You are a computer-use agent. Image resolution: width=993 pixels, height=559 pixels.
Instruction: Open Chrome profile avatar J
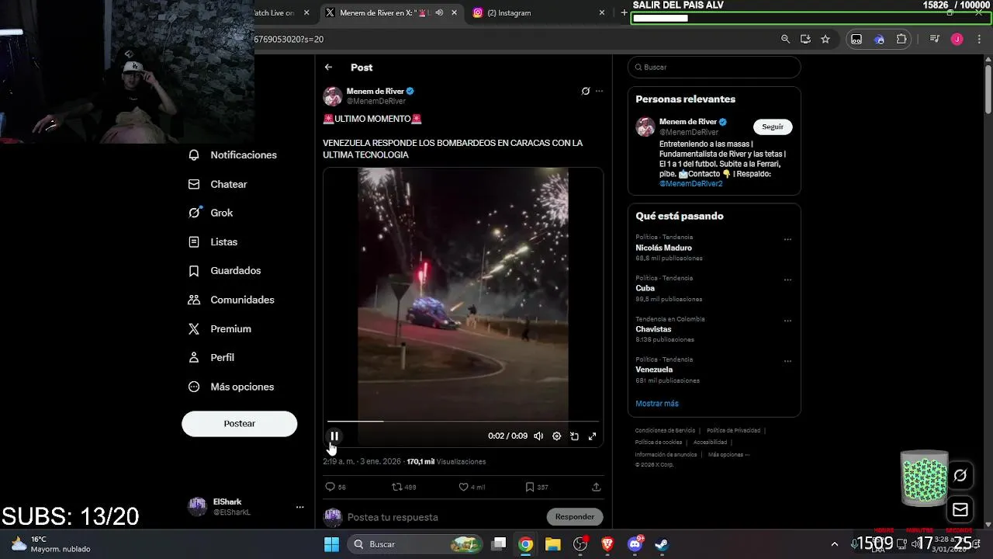pyautogui.click(x=957, y=39)
